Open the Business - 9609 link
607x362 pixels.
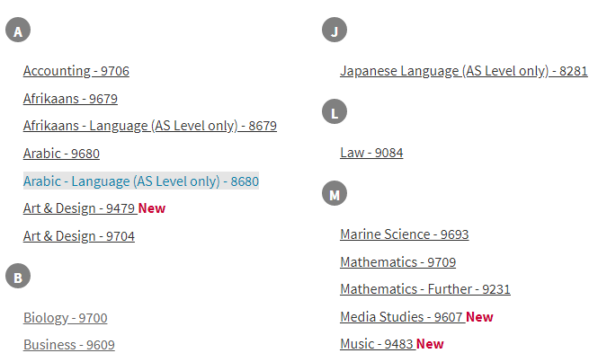pos(69,345)
